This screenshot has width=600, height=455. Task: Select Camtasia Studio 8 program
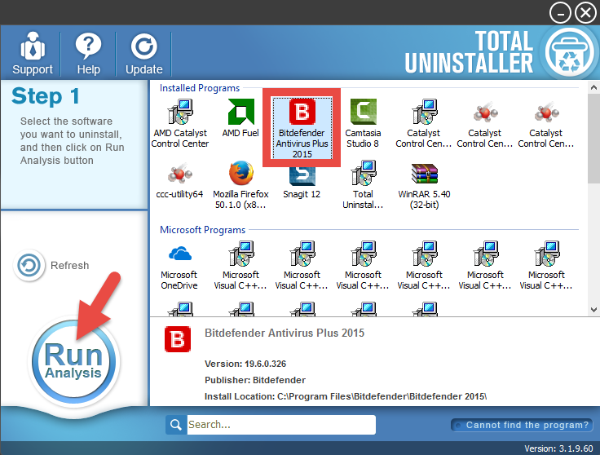pos(363,123)
